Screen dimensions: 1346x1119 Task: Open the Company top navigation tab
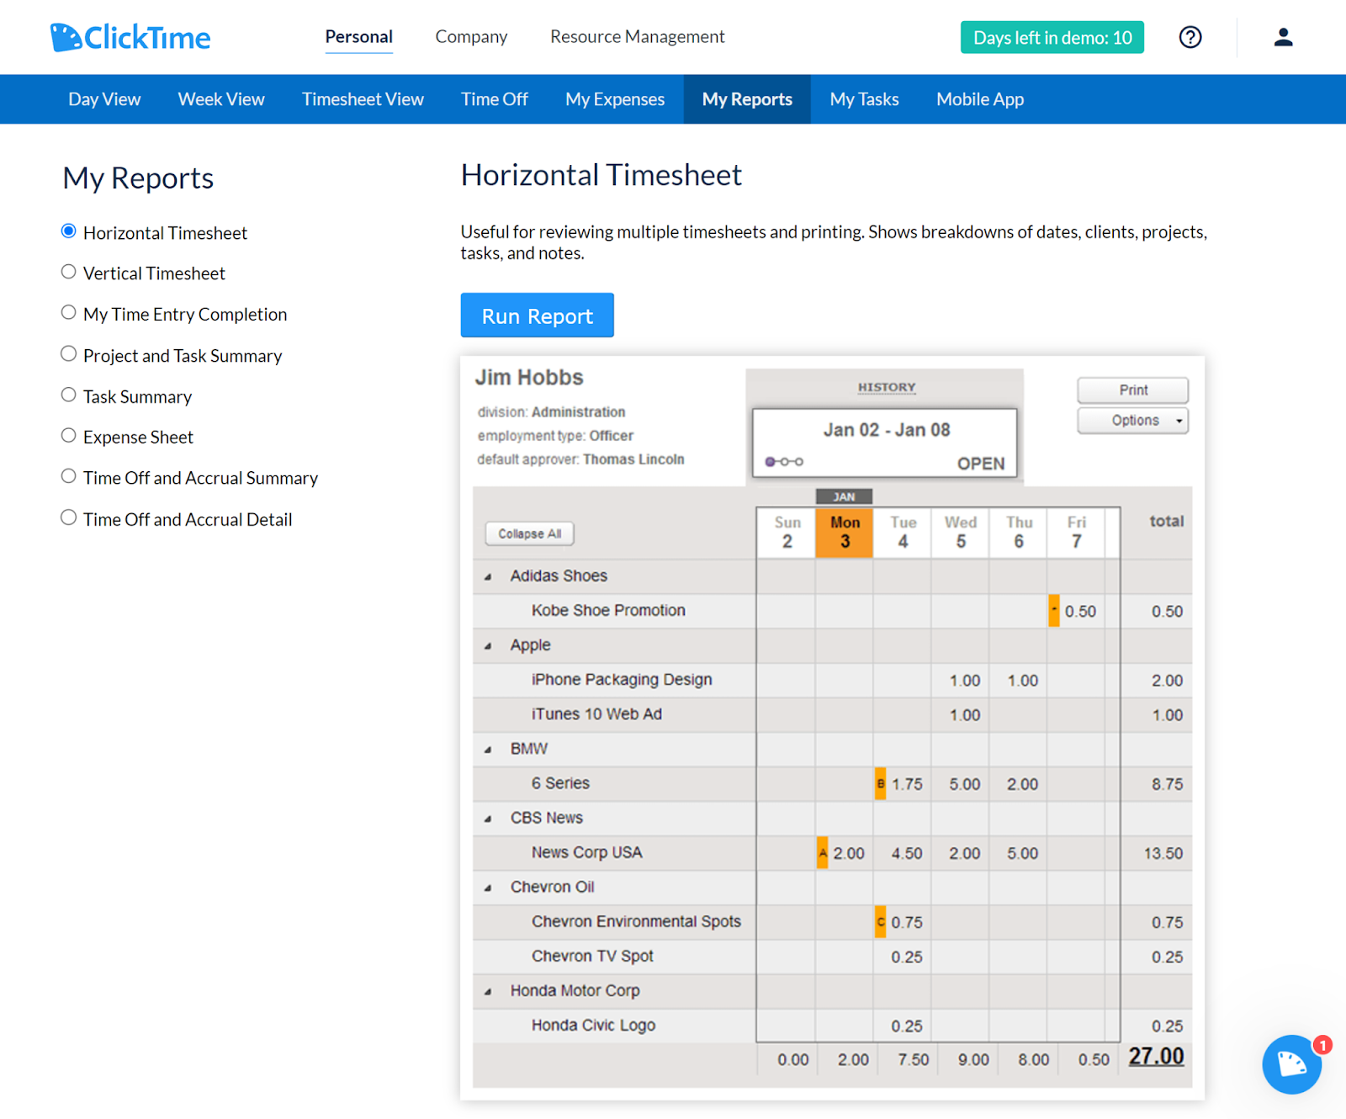(x=471, y=37)
